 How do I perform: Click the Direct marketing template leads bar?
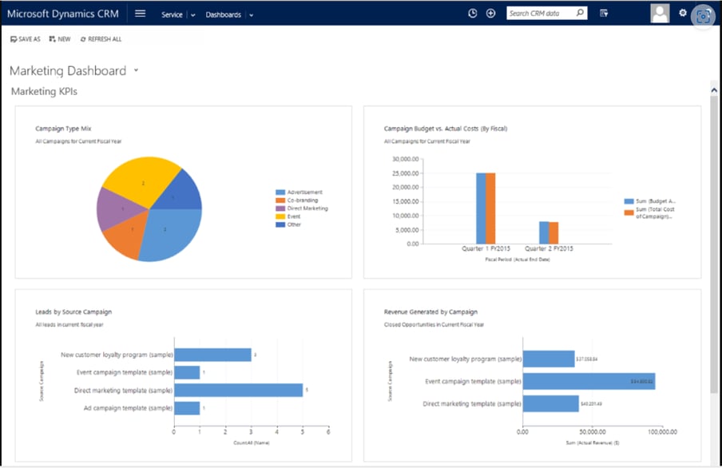239,391
